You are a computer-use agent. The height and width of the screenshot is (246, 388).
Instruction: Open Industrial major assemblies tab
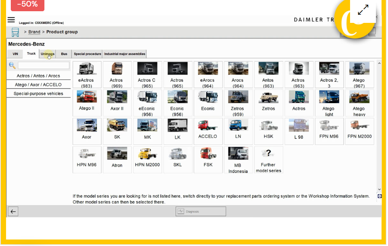point(125,54)
